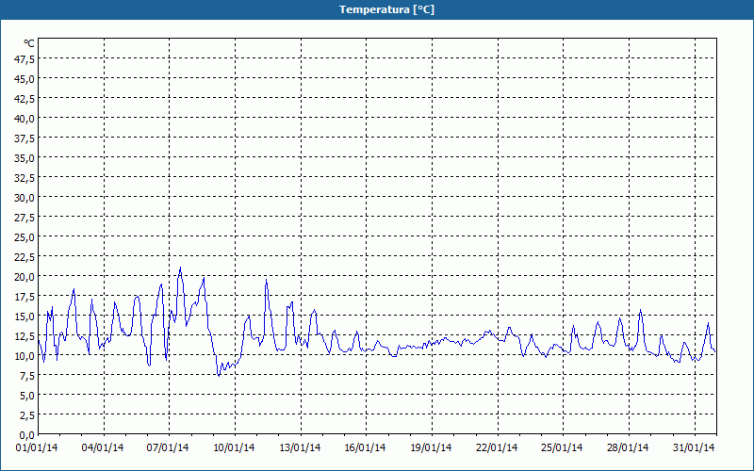The width and height of the screenshot is (754, 471).
Task: Select the 07/01/14 date label
Action: click(x=168, y=448)
